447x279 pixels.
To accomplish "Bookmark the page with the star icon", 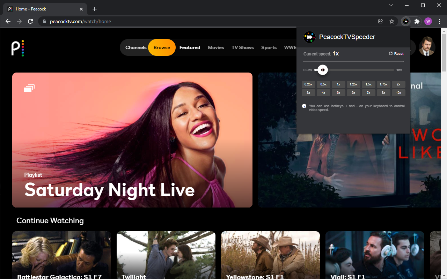I will click(x=392, y=21).
